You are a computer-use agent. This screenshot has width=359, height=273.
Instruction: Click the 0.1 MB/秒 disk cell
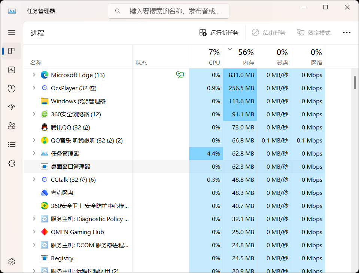(274, 140)
